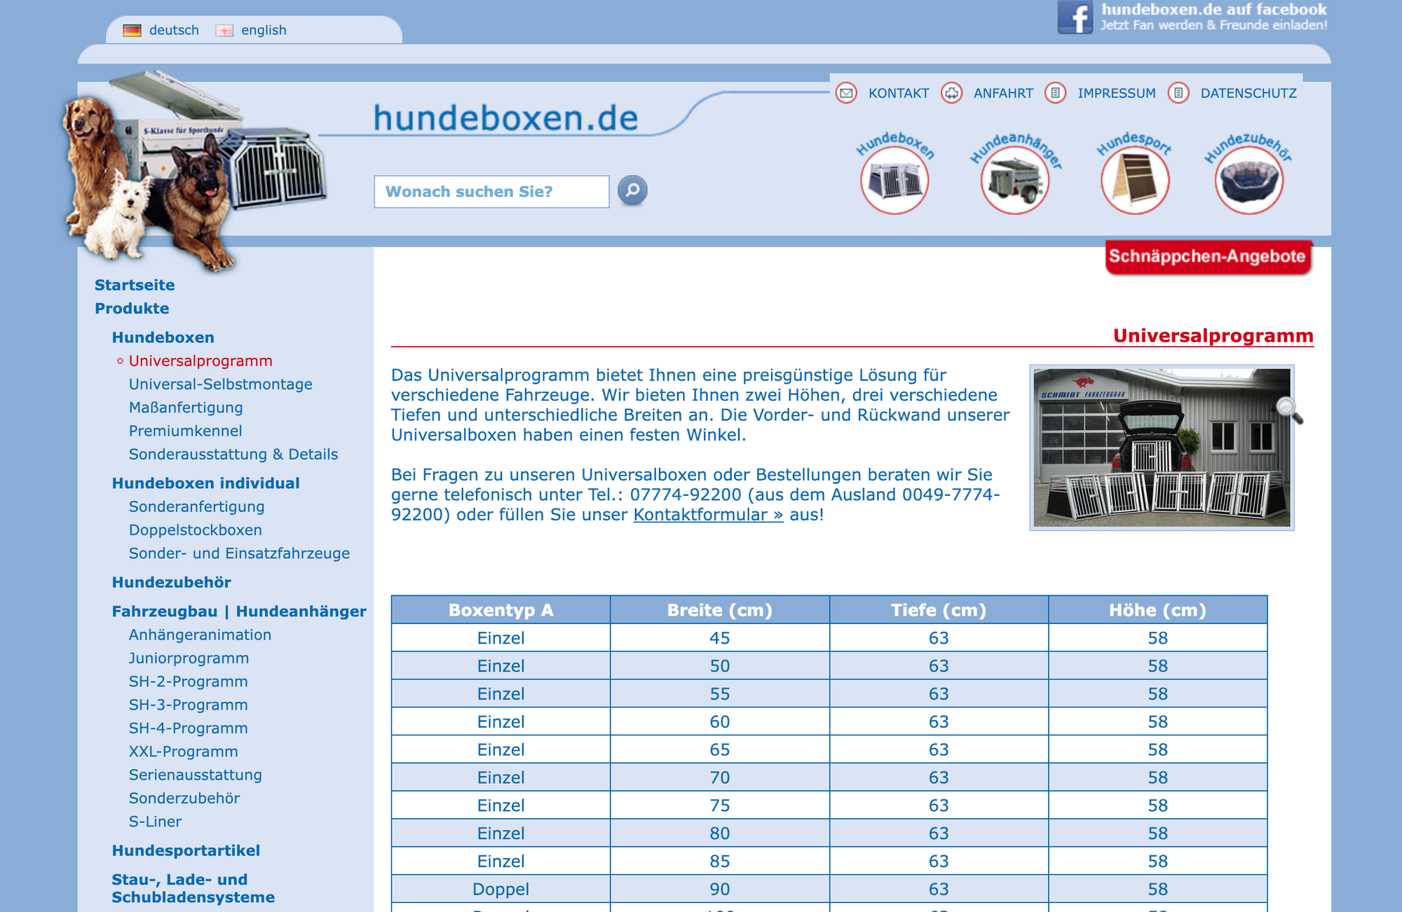Click the 'Höhe (cm)' table header
The height and width of the screenshot is (912, 1402).
coord(1158,610)
